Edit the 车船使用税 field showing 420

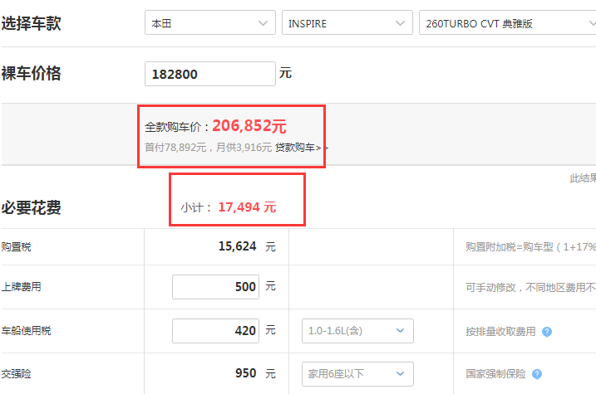(215, 331)
